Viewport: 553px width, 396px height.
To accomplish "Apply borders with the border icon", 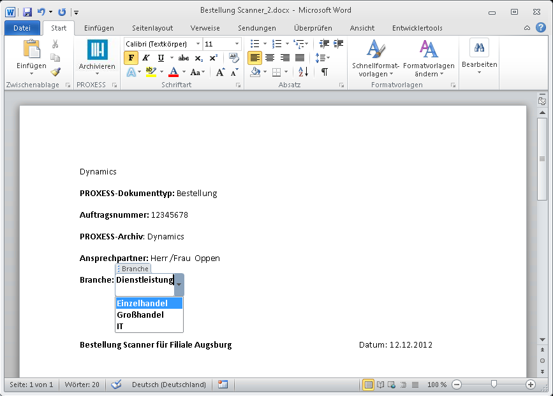I will [277, 72].
